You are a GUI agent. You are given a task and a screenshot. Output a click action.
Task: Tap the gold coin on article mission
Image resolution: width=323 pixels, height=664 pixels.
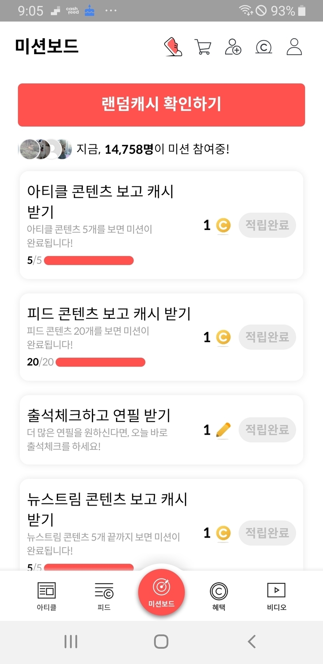click(223, 225)
